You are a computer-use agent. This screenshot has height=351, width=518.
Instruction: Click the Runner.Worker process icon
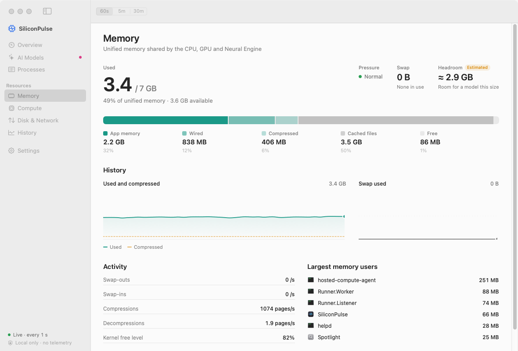[x=311, y=291]
